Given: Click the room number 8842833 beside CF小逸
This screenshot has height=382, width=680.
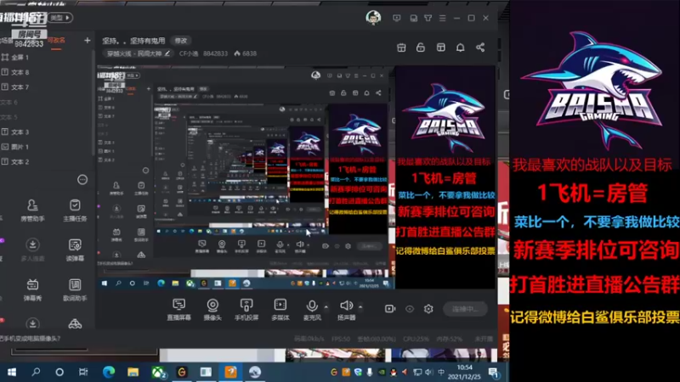Looking at the screenshot, I should pos(215,53).
